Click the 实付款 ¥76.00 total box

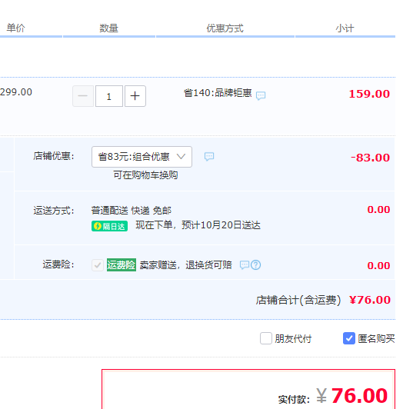[x=248, y=389]
